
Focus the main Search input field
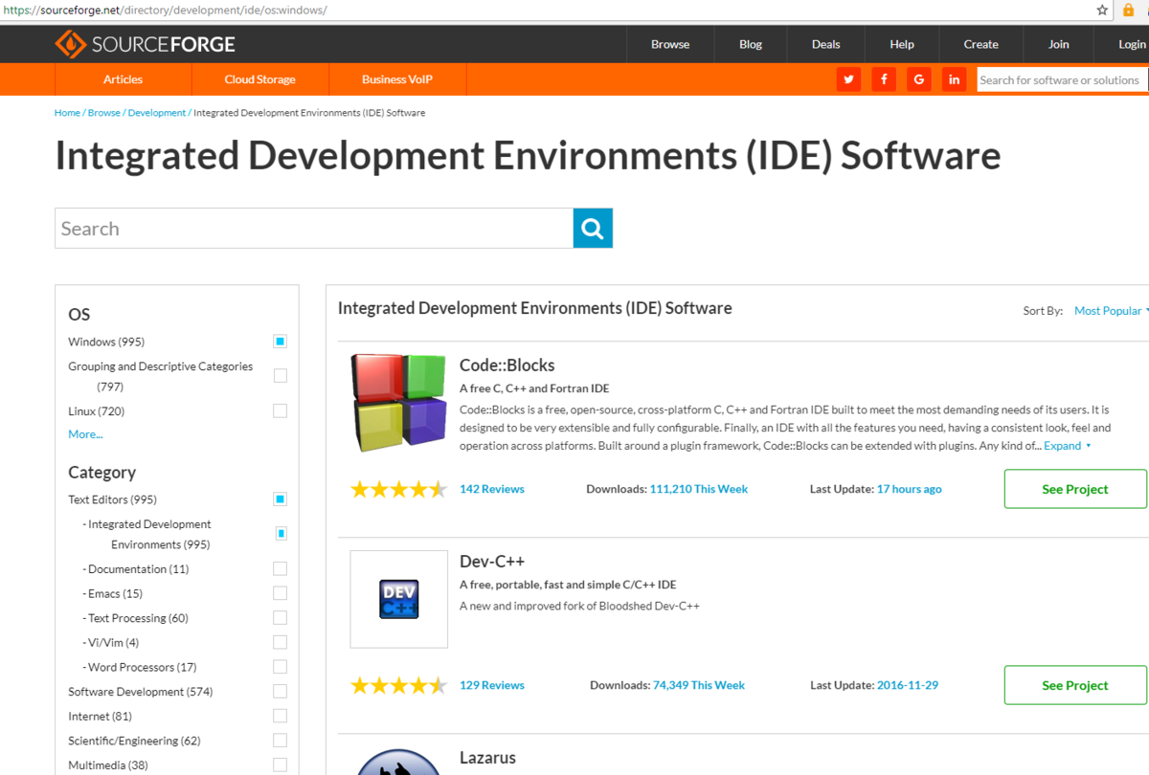tap(314, 229)
